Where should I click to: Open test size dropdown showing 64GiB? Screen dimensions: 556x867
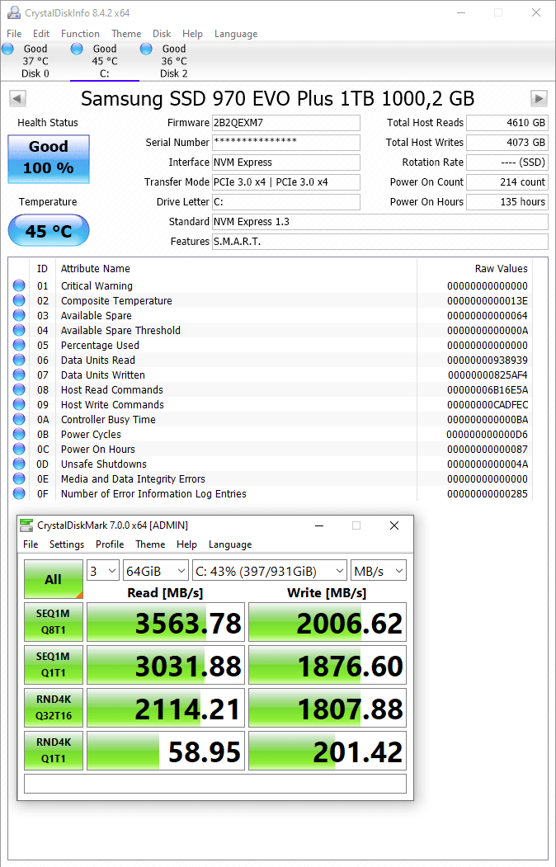(x=156, y=571)
